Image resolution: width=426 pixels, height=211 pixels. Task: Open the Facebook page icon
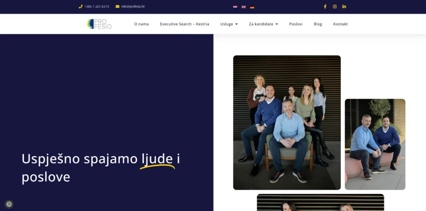pyautogui.click(x=325, y=7)
